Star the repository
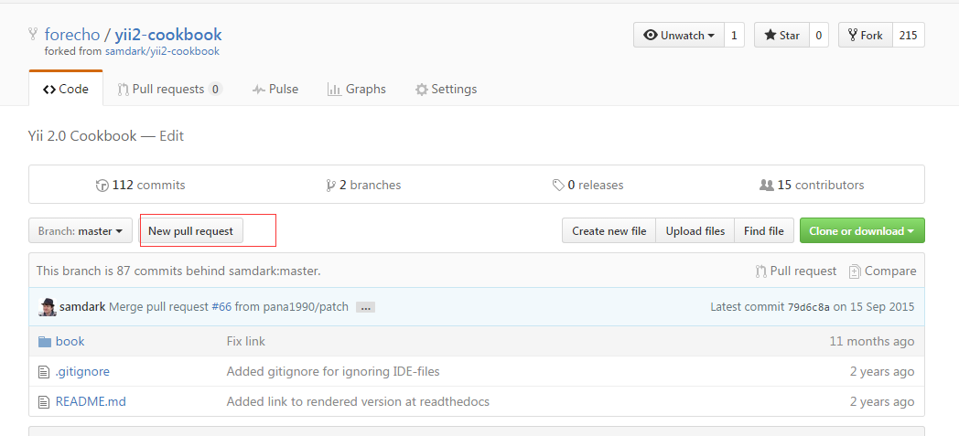Screen dimensions: 959x436 781,36
